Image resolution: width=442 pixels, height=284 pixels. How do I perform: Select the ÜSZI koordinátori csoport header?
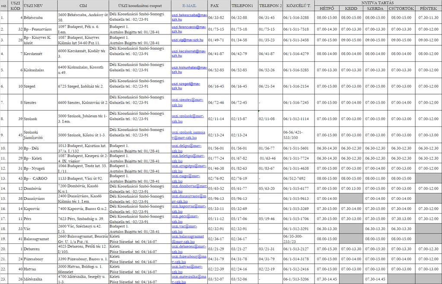140,6
